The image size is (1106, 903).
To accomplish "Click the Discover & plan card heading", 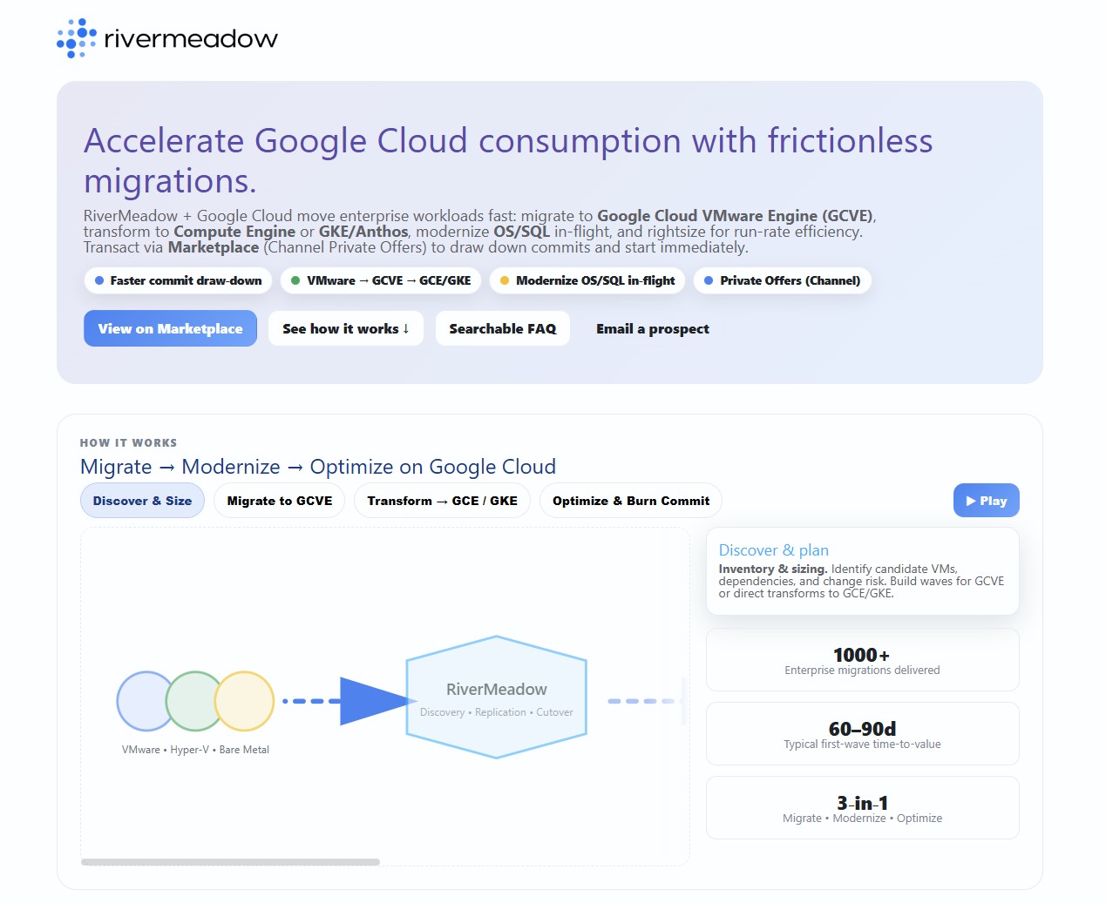I will pos(774,550).
